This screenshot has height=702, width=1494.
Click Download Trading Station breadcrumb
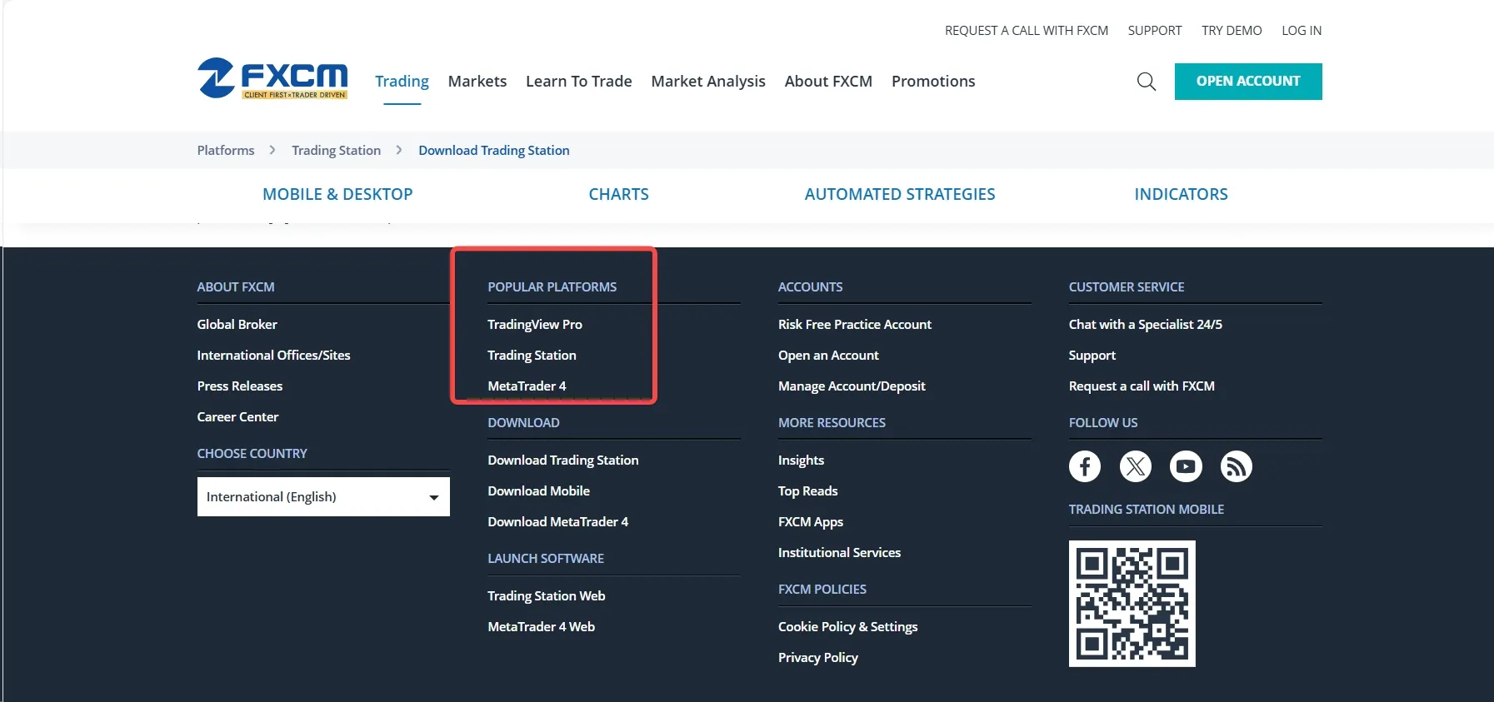coord(494,151)
